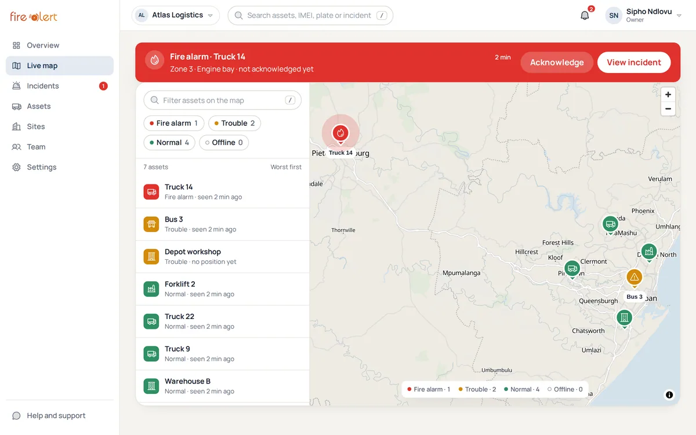
Task: Toggle the Offline filter chip
Action: (224, 142)
